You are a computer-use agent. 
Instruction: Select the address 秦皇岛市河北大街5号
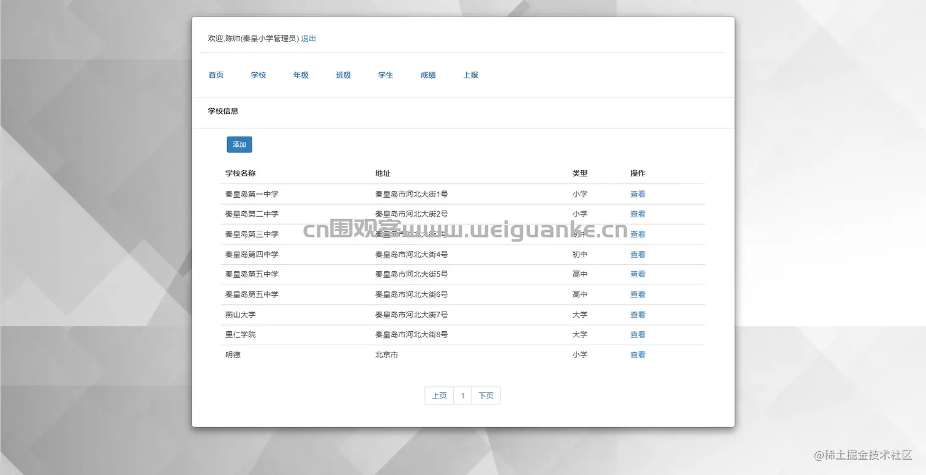pyautogui.click(x=412, y=274)
